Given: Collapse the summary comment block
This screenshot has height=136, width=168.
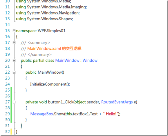Looking at the screenshot, I should pyautogui.click(x=14, y=43).
